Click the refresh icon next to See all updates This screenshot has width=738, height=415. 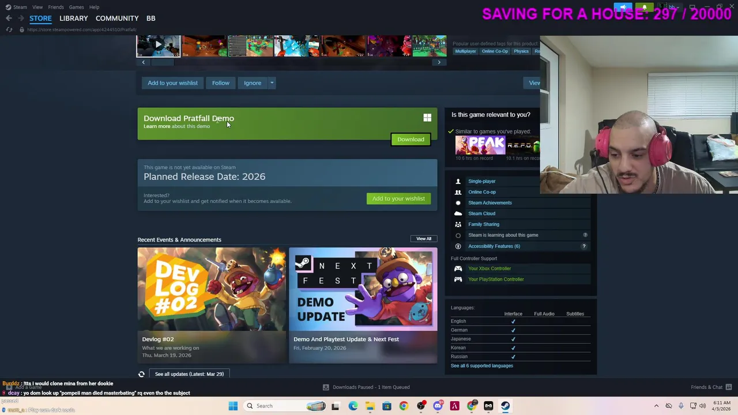141,374
